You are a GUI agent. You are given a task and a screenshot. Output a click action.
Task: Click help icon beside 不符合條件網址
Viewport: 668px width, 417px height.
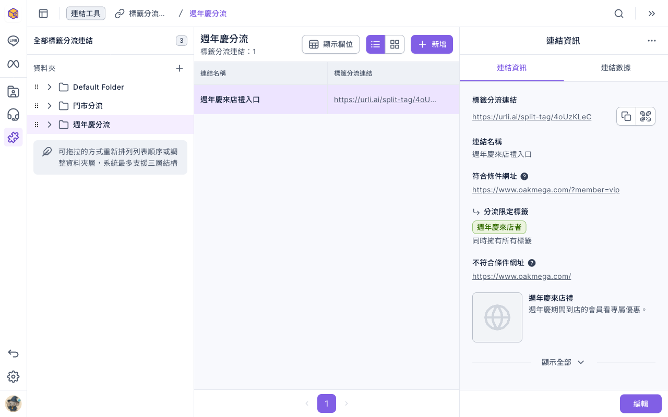tap(532, 263)
